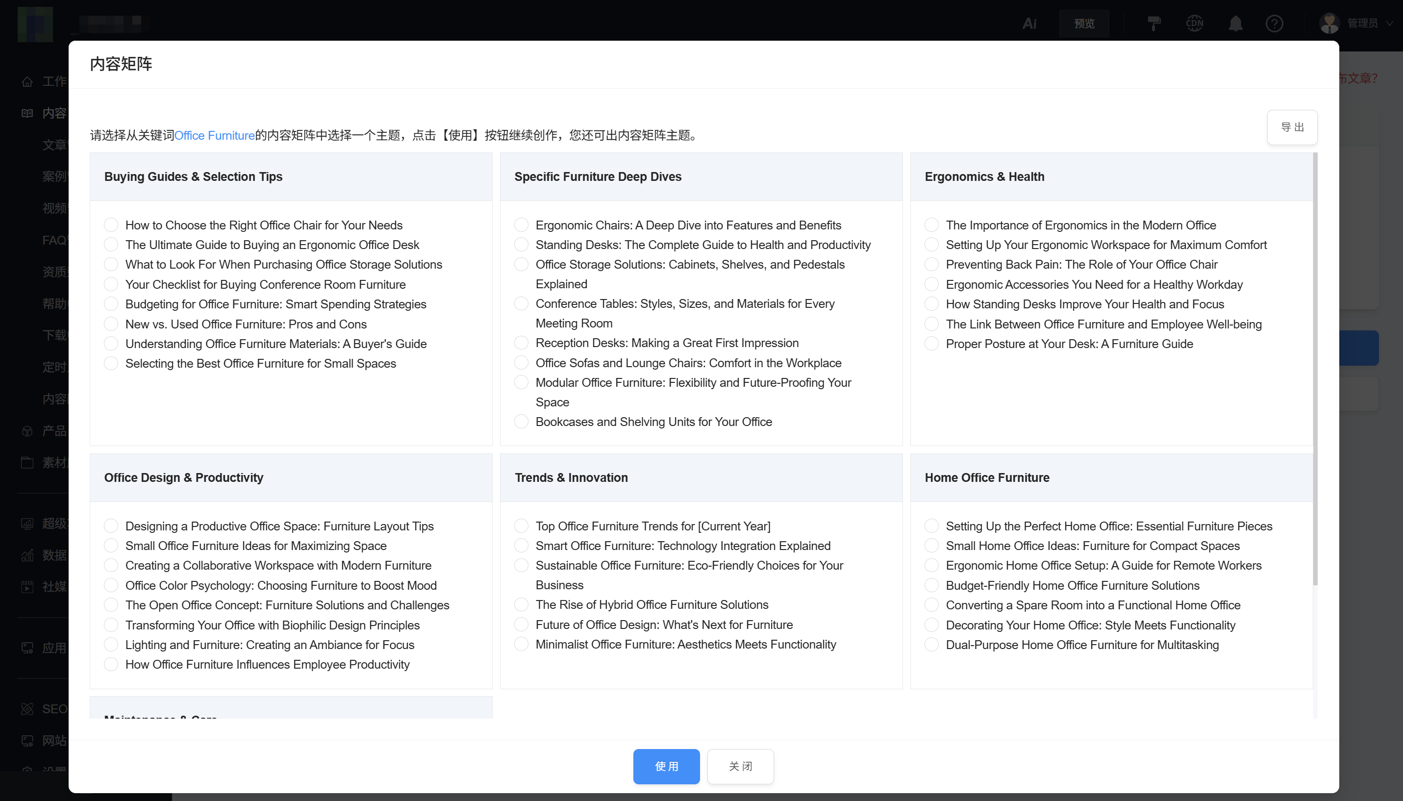The height and width of the screenshot is (801, 1403).
Task: Click the products cube icon in the sidebar
Action: tap(27, 431)
